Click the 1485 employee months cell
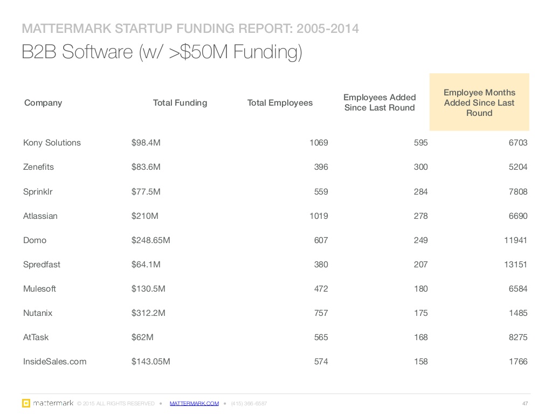Image resolution: width=552 pixels, height=414 pixels. pos(518,313)
